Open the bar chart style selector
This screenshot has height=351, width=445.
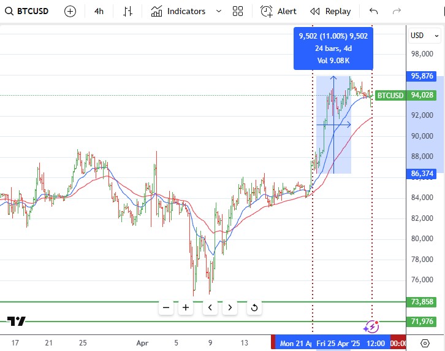coord(127,12)
